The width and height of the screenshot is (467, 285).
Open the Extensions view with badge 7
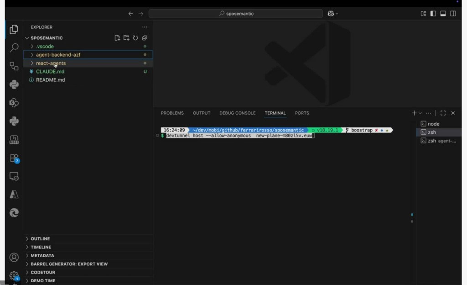click(x=14, y=158)
